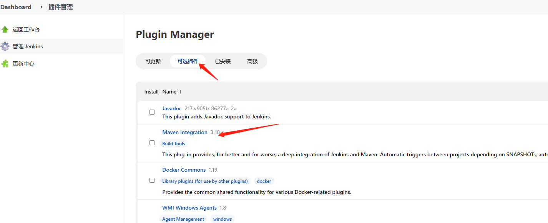Click the green up-arrow icon beside 返回工作台
This screenshot has height=223, width=548.
pos(5,30)
